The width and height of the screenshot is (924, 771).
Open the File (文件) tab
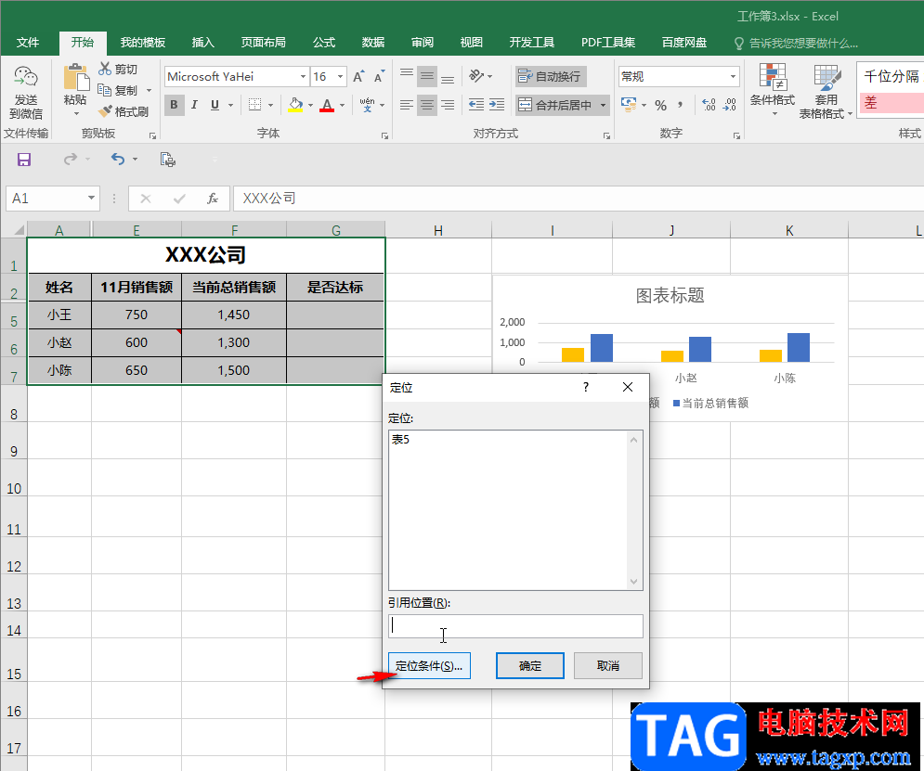point(28,43)
